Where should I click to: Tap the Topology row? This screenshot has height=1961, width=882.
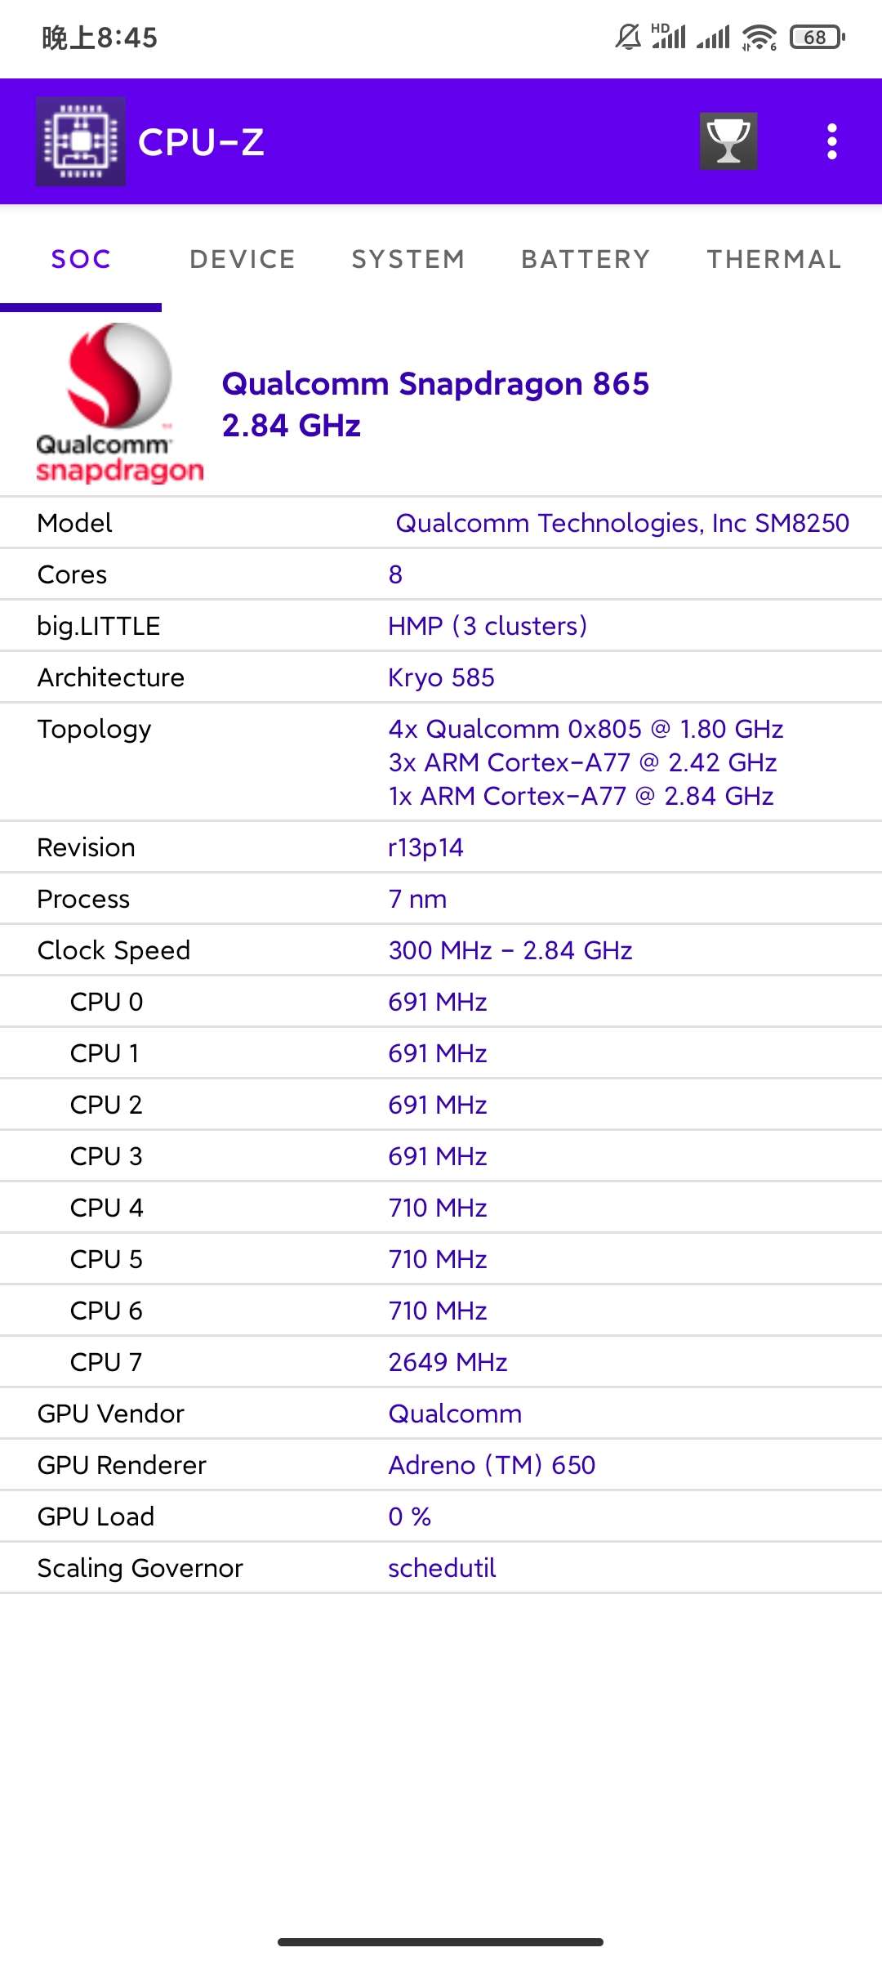pos(441,762)
